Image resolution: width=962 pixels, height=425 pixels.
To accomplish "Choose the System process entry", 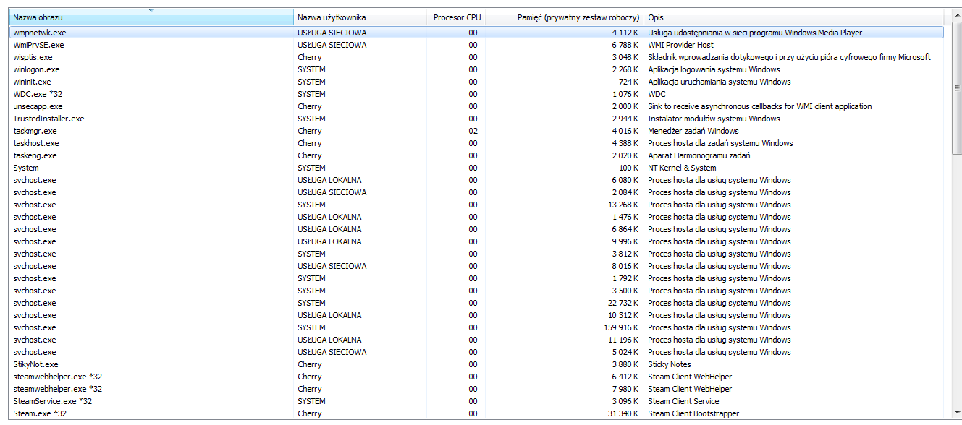I will [x=26, y=168].
